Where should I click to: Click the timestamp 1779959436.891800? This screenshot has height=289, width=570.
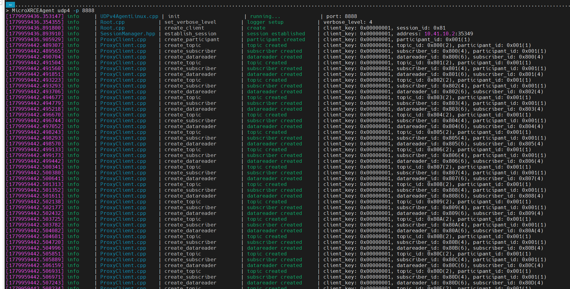click(35, 28)
